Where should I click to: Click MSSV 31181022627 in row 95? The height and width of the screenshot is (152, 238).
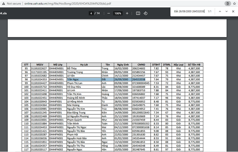tap(39, 68)
